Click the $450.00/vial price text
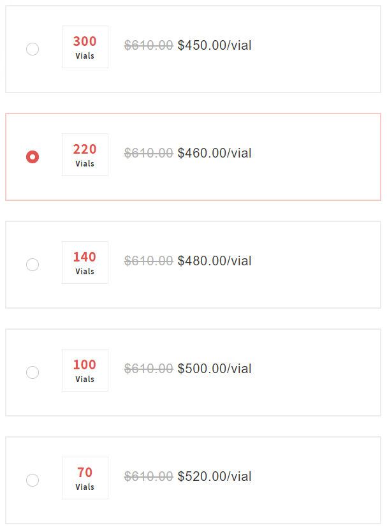Screen dimensions: 387x530 [215, 45]
